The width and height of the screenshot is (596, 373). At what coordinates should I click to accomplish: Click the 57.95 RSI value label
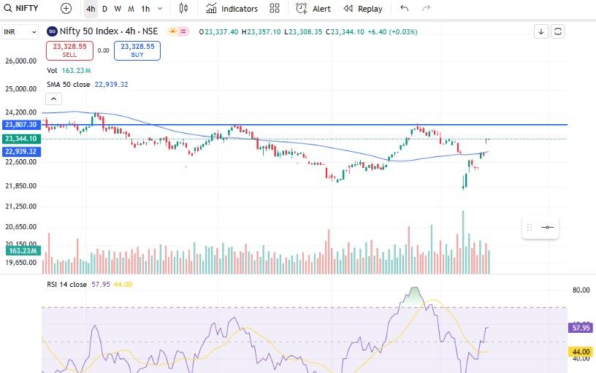(581, 328)
